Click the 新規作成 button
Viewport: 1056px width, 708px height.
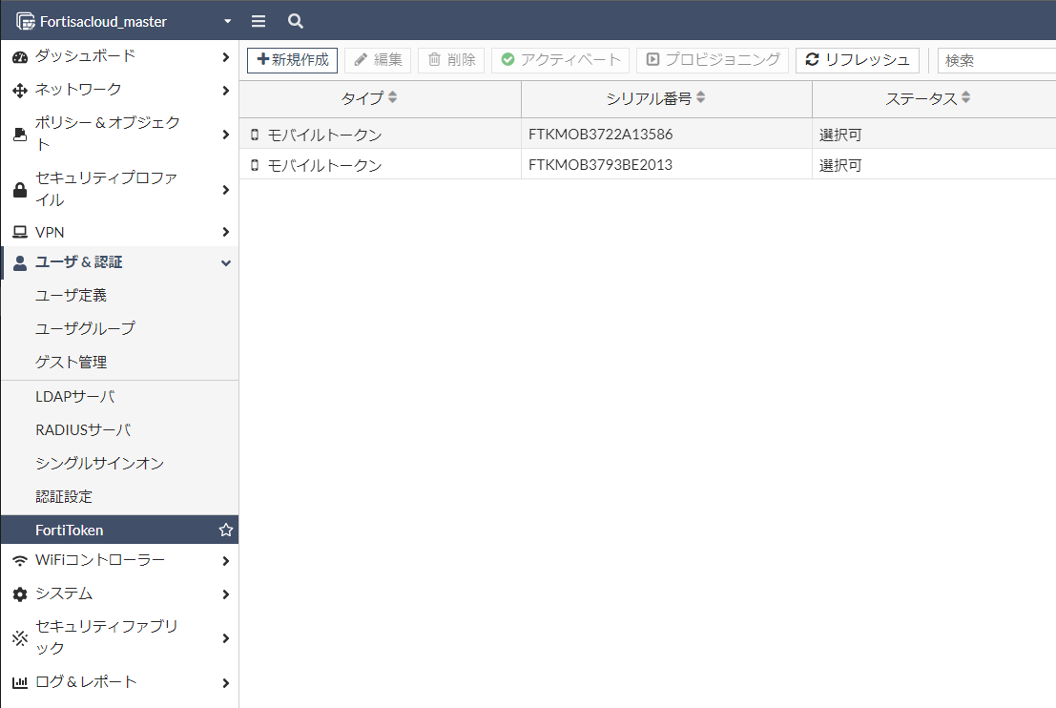(x=292, y=60)
